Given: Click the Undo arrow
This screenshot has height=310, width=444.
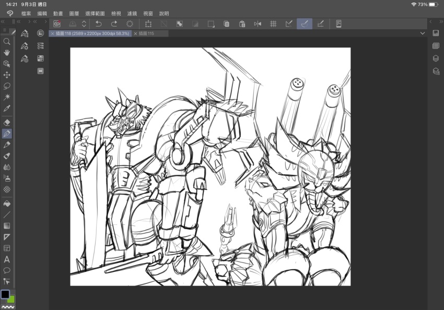Looking at the screenshot, I should tap(98, 23).
